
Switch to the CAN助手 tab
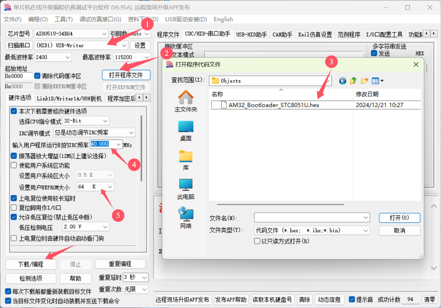(282, 35)
